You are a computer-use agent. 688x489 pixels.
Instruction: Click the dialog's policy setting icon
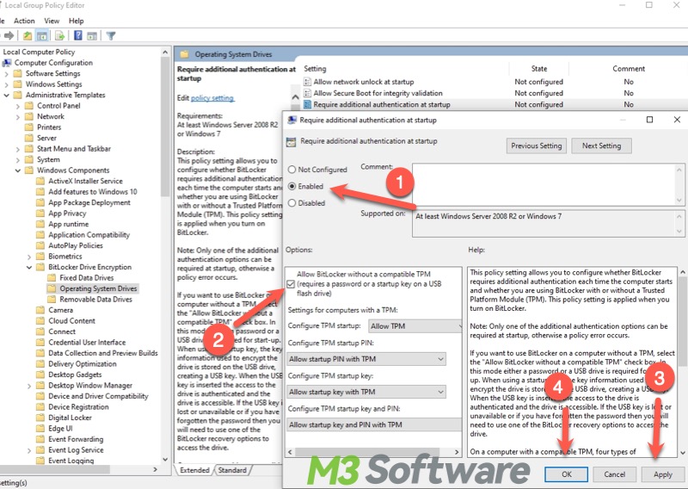[291, 141]
